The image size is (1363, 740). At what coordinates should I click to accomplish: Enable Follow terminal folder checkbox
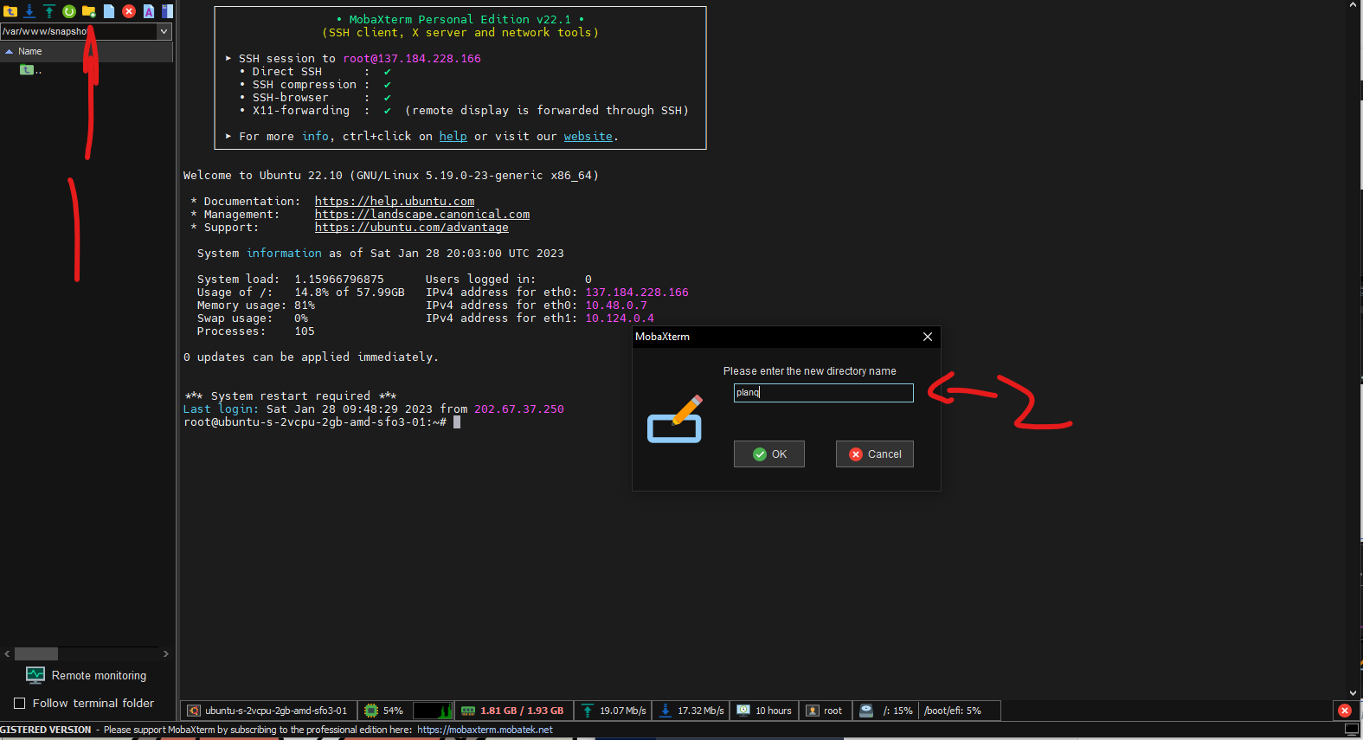tap(20, 703)
